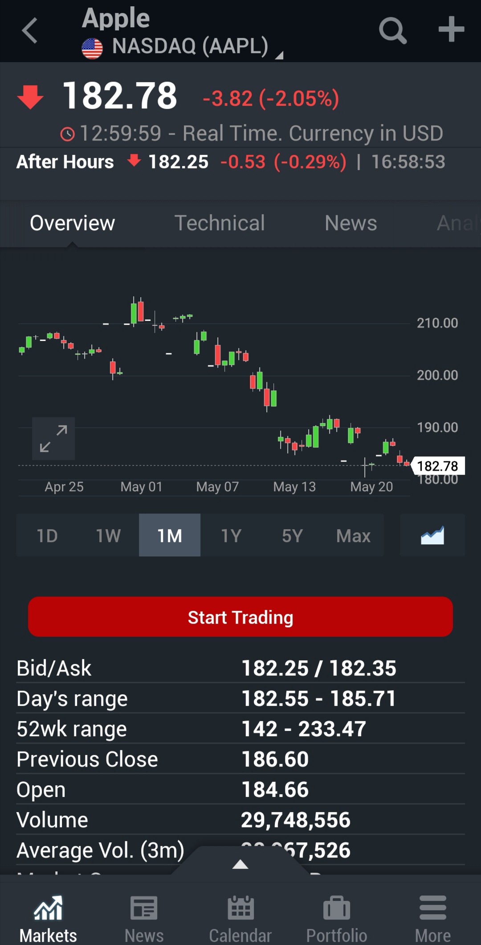Select the 1M chart timeframe
Screen dimensions: 481x945
[x=170, y=535]
